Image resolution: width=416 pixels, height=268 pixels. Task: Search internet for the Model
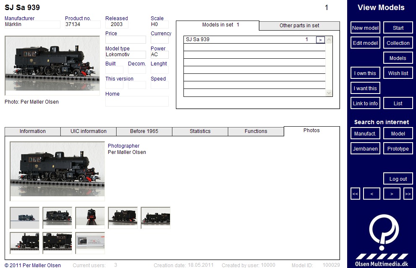(398, 134)
